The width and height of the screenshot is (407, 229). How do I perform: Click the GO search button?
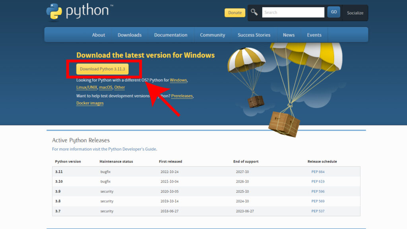coord(334,12)
